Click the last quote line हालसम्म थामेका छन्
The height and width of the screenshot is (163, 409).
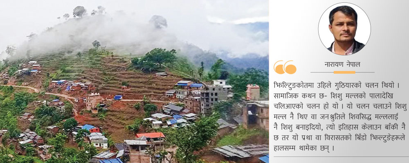click(x=303, y=149)
